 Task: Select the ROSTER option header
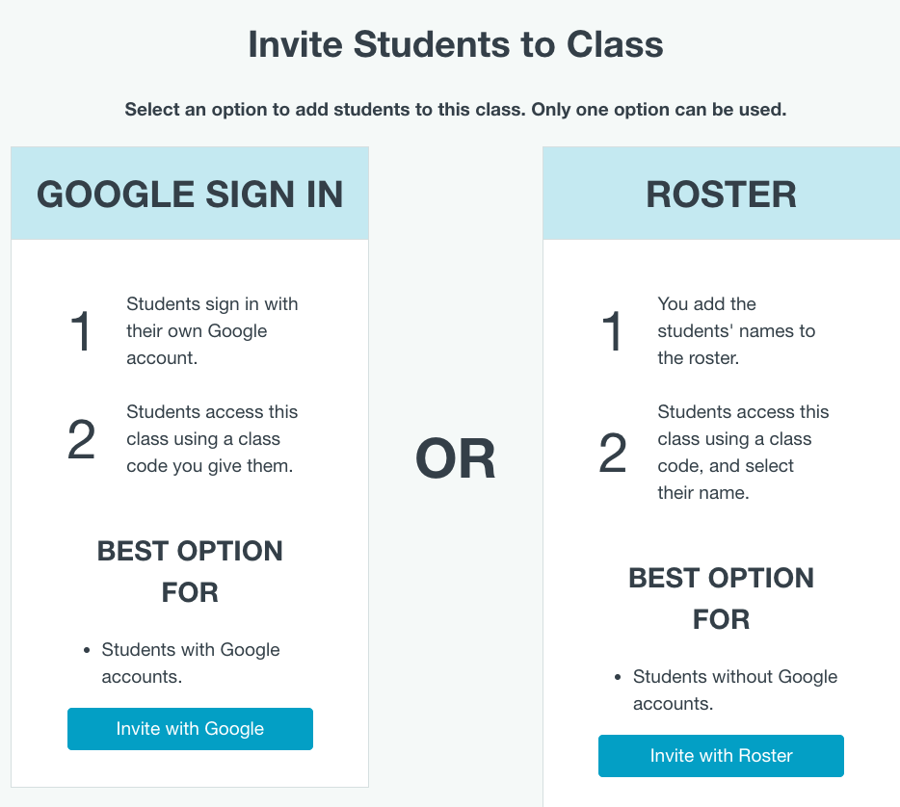tap(721, 194)
